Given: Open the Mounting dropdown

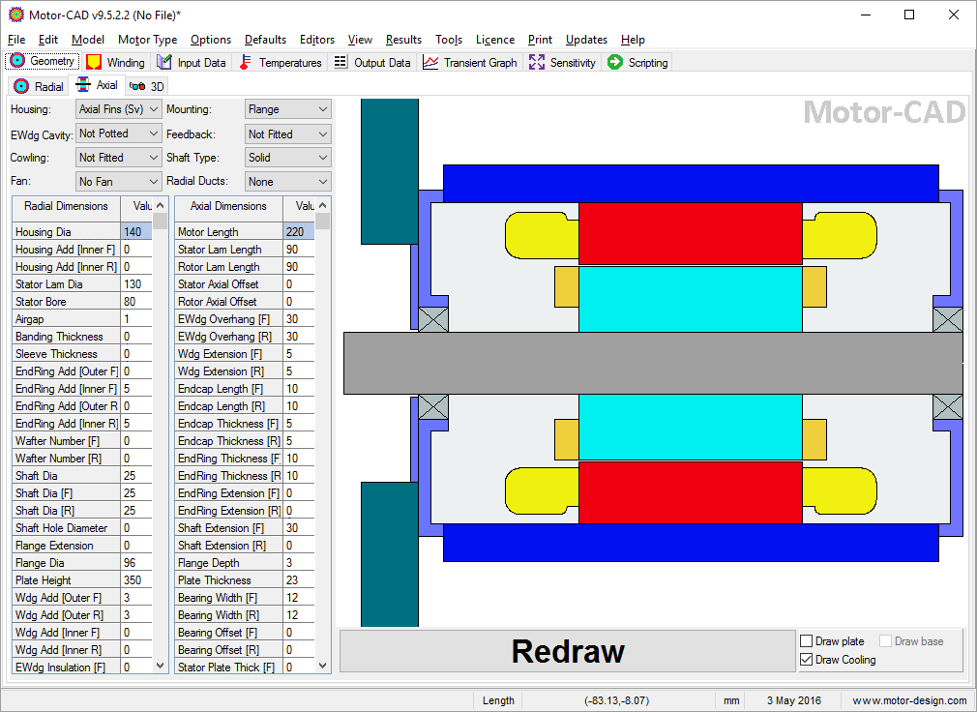Looking at the screenshot, I should click(288, 109).
